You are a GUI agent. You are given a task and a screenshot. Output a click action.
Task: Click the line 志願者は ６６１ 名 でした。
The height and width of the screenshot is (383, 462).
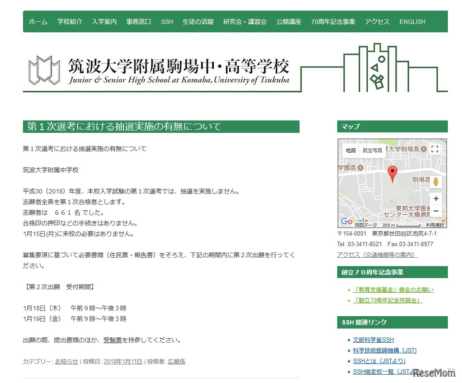click(63, 212)
